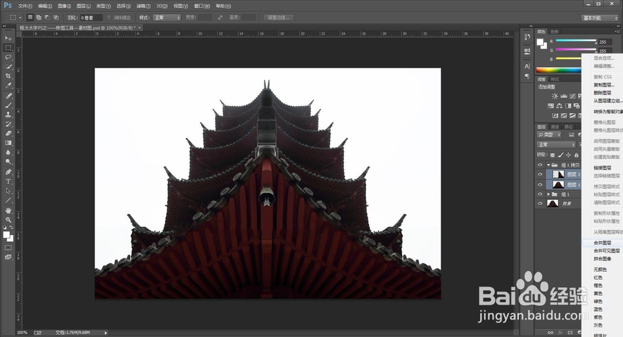This screenshot has height=337, width=623.
Task: Select the Crop tool
Action: click(9, 75)
